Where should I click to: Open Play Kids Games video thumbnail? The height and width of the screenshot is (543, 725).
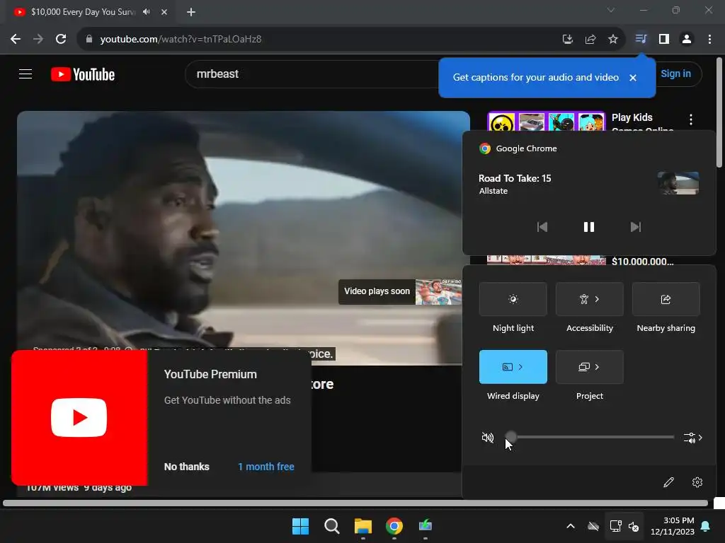(546, 122)
